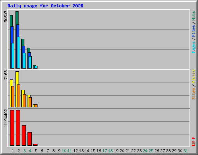
Task: Click the orange Sites bar for day 4
Action: tap(30, 102)
